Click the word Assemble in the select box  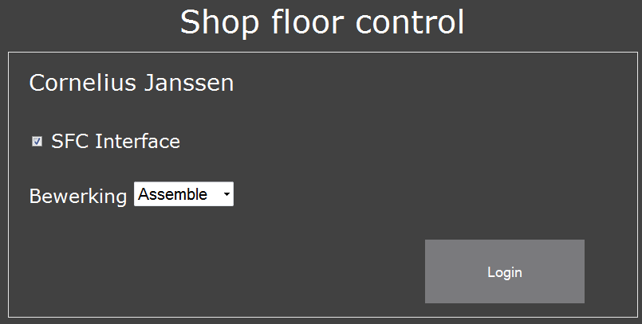pos(173,194)
